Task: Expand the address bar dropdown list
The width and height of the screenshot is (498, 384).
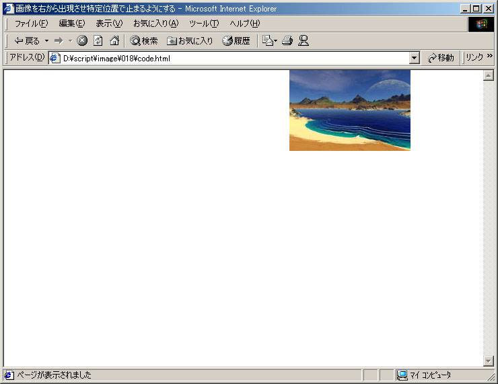Action: 414,59
